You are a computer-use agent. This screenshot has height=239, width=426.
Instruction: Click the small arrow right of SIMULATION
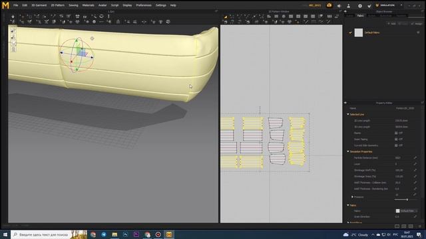[401, 5]
